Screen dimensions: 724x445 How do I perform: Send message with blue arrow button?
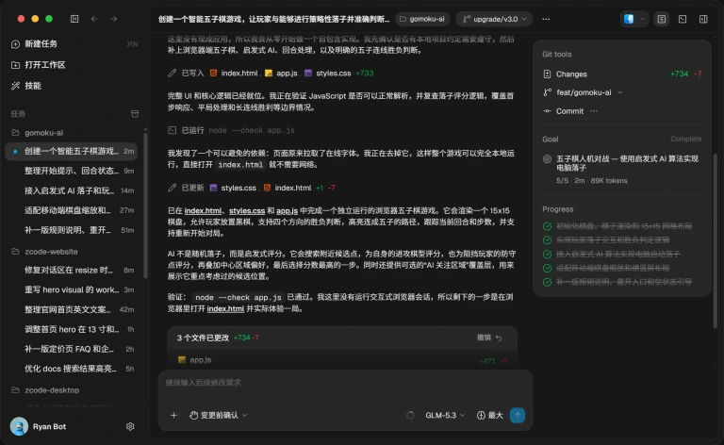[518, 416]
